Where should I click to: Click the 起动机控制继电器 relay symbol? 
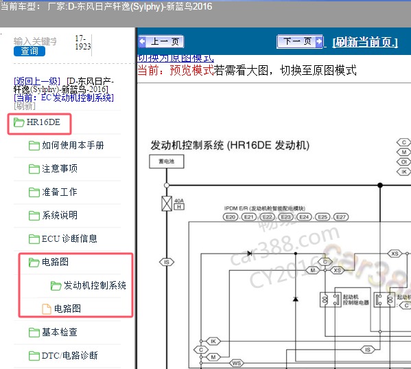coord(330,300)
